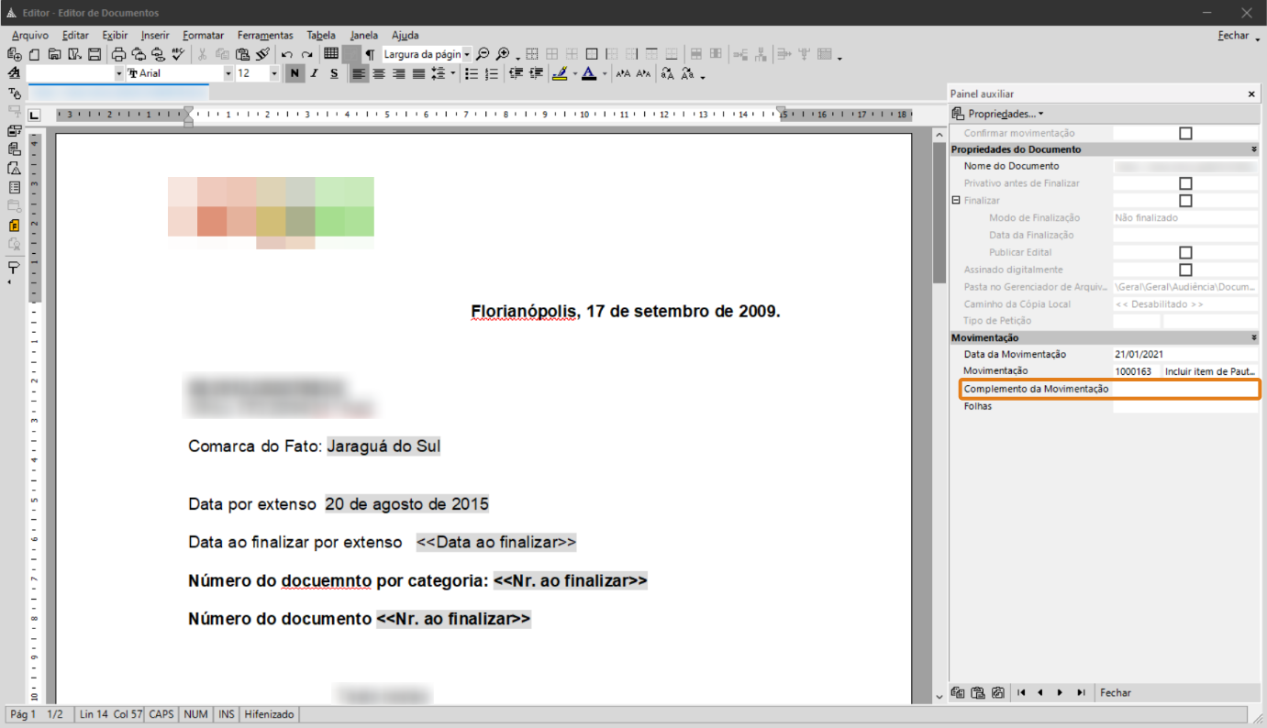Screen dimensions: 1267x728
Task: Toggle left alignment button
Action: [x=359, y=73]
